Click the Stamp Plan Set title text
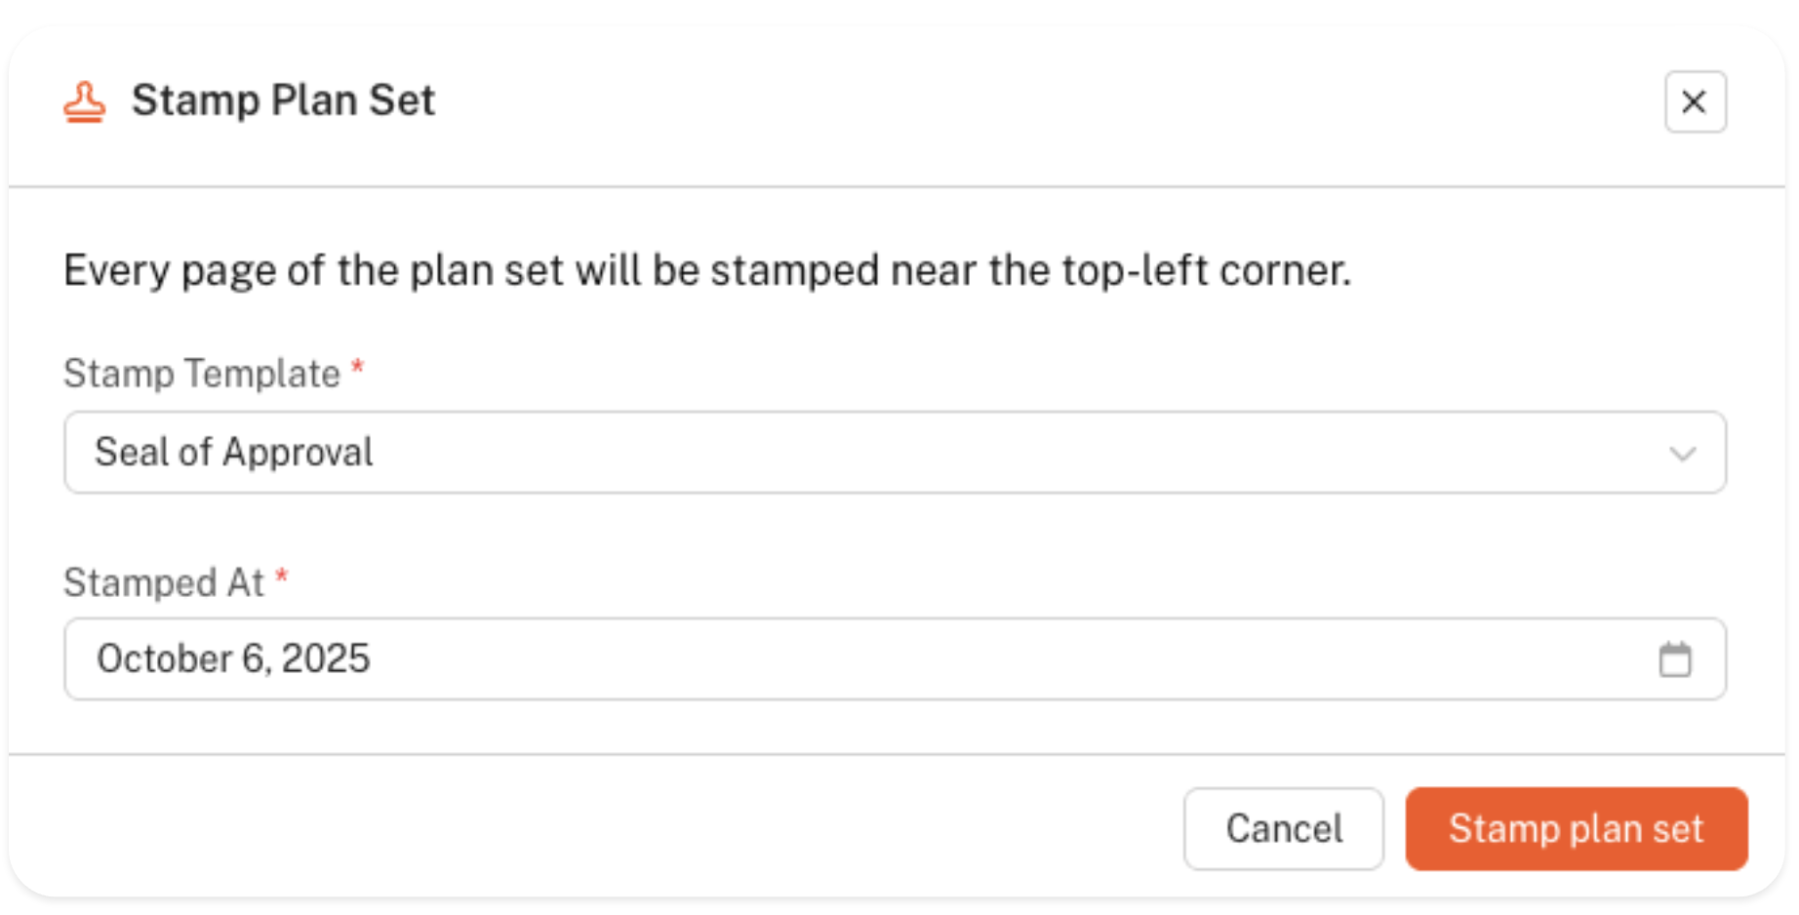 tap(283, 100)
